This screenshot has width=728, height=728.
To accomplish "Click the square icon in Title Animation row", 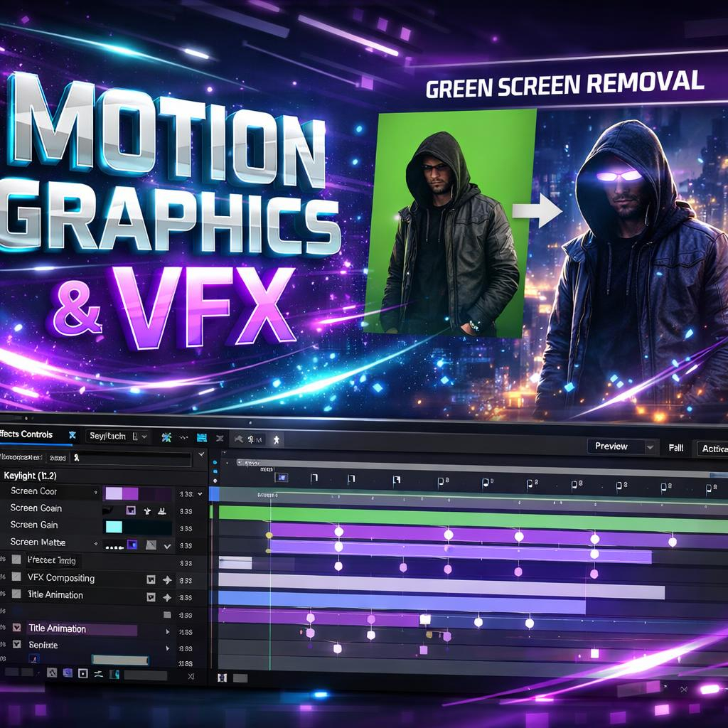I will (x=151, y=597).
